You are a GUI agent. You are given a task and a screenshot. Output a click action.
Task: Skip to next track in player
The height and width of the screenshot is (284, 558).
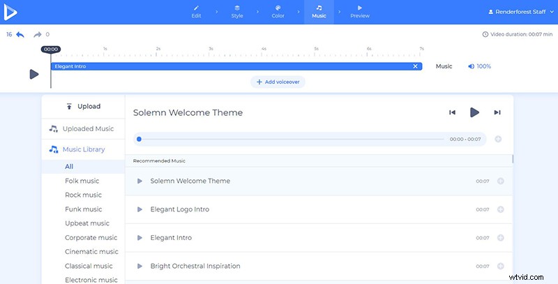497,112
